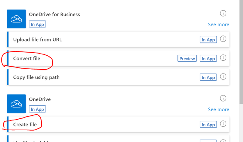Image resolution: width=243 pixels, height=142 pixels.
Task: Click In App badge under OneDrive for Business
Action: pyautogui.click(x=38, y=24)
